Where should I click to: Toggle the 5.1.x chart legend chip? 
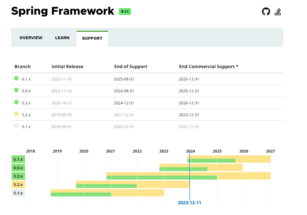click(x=18, y=193)
